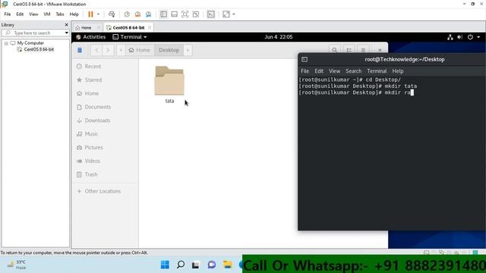The height and width of the screenshot is (273, 486).
Task: Select CentOS 8 64-bit in the library tree
Action: click(x=39, y=49)
